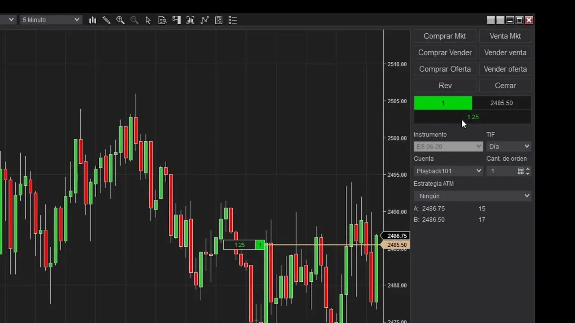Click the 2480.00 price axis label
Image resolution: width=575 pixels, height=323 pixels.
pos(397,285)
